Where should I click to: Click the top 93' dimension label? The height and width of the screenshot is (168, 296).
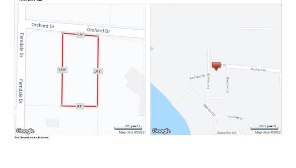pos(80,35)
